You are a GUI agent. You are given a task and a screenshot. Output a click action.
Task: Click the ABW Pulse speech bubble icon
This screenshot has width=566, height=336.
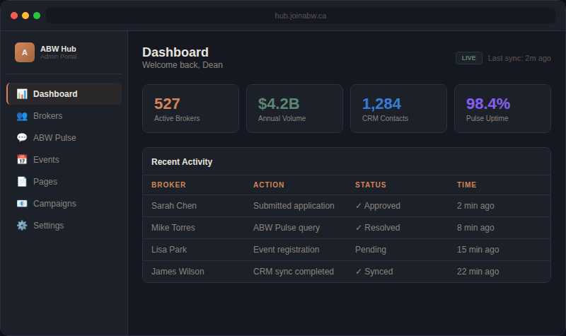22,138
